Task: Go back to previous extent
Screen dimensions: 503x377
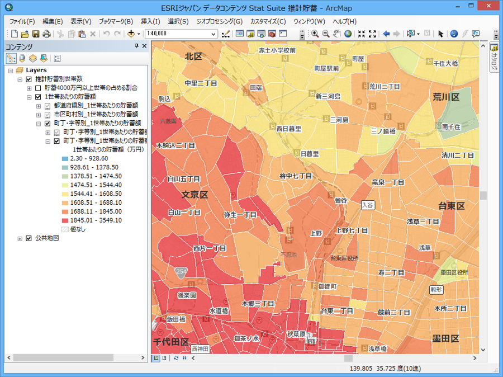Action: 386,34
